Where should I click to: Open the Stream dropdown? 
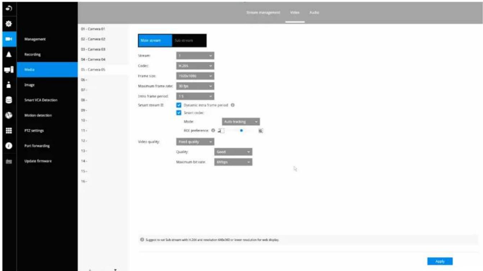pyautogui.click(x=195, y=56)
